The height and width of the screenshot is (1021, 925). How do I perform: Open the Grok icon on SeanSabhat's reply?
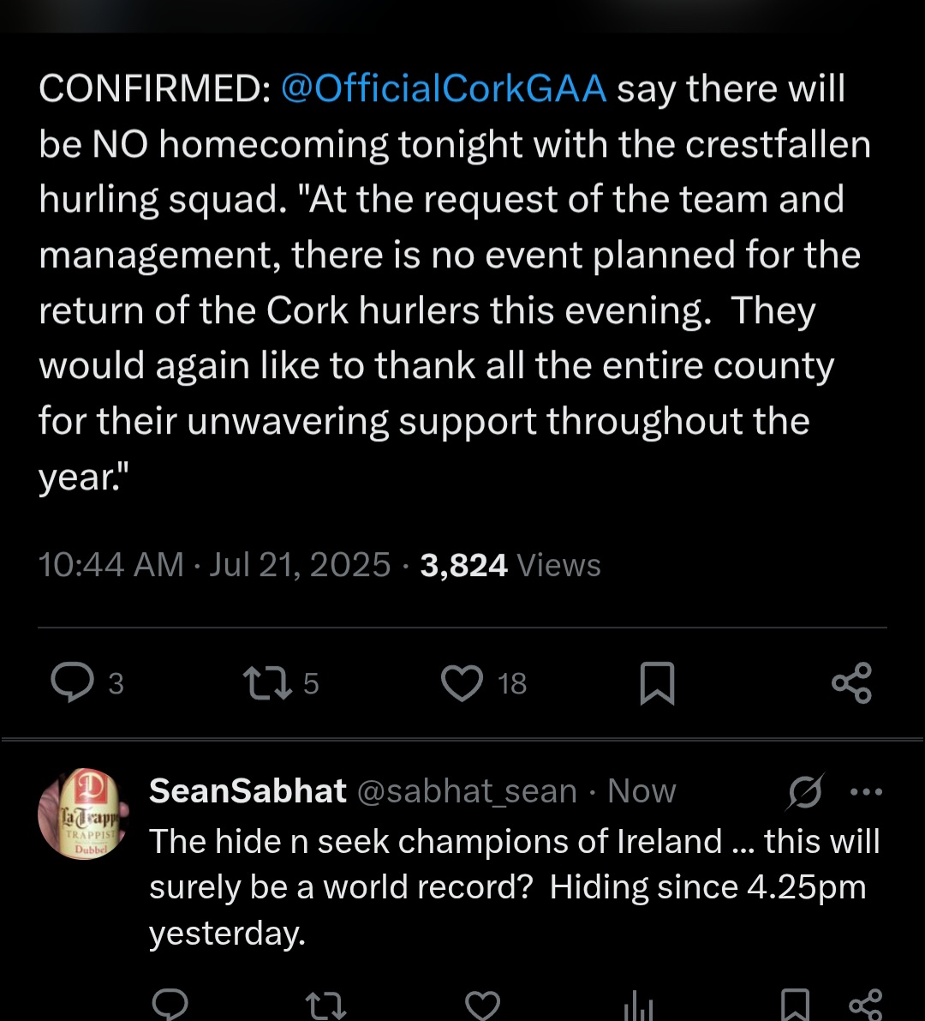[x=805, y=792]
